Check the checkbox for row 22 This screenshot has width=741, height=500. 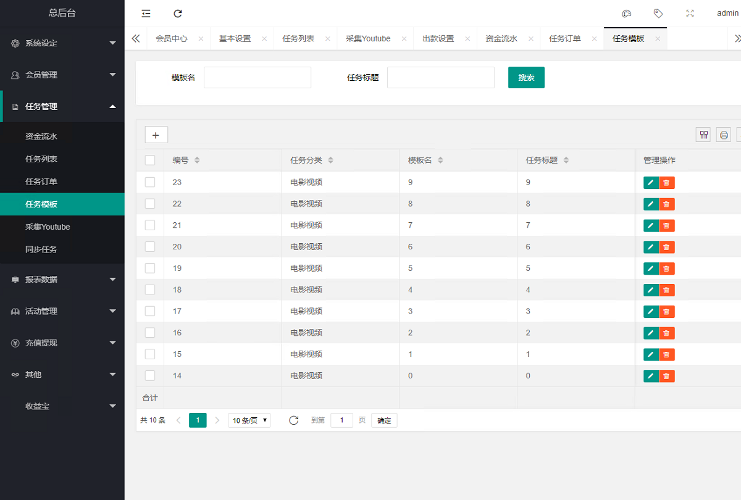(x=150, y=204)
